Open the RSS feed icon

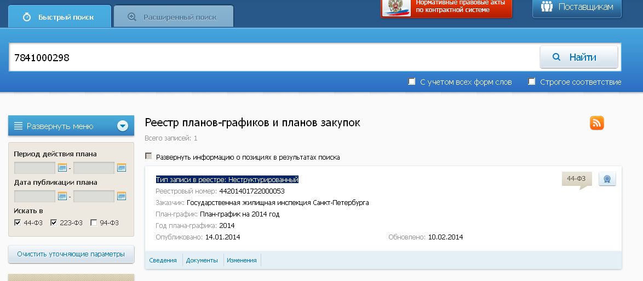pos(596,122)
